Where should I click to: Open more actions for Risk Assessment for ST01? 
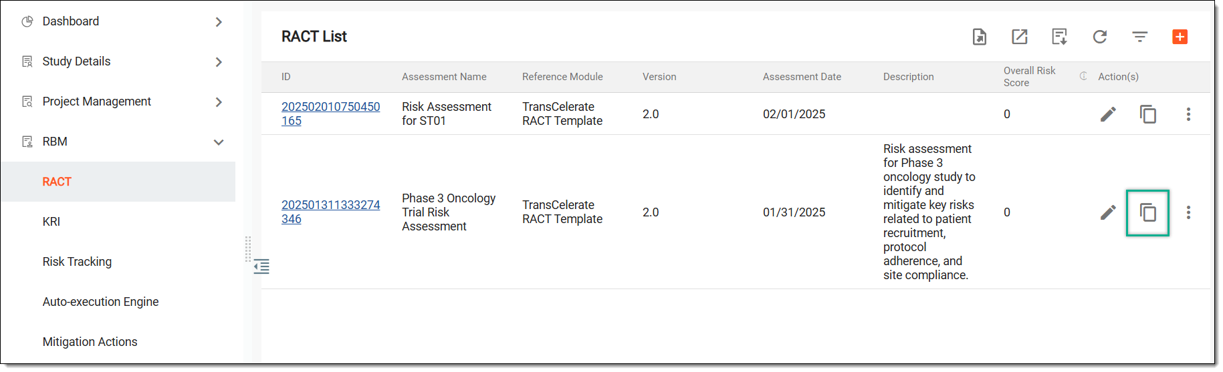1188,114
